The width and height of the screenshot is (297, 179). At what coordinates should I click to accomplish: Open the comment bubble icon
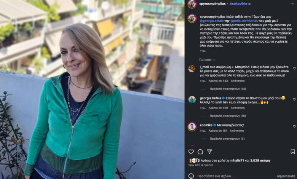200,152
